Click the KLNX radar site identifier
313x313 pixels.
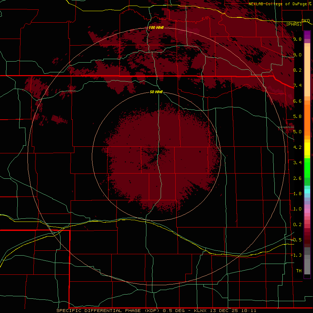pos(200,311)
